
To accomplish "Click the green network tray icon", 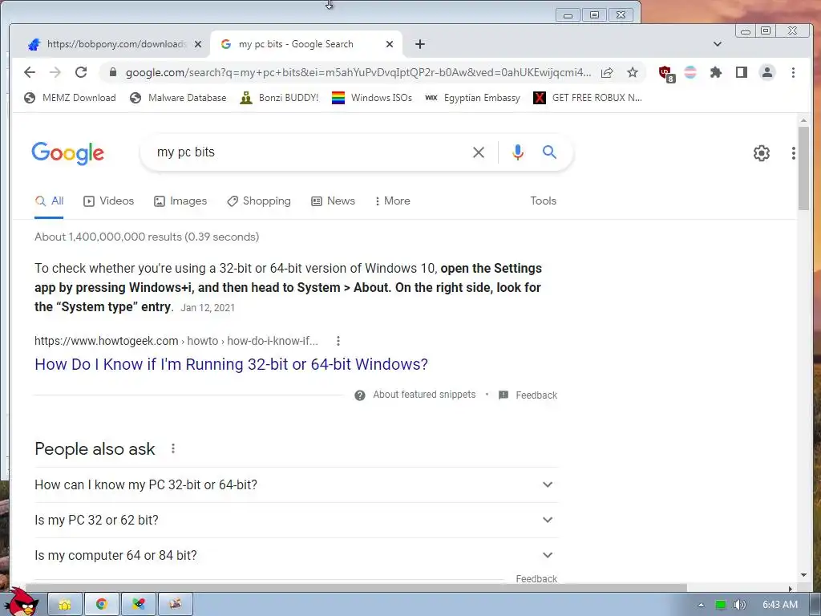I will click(x=721, y=605).
